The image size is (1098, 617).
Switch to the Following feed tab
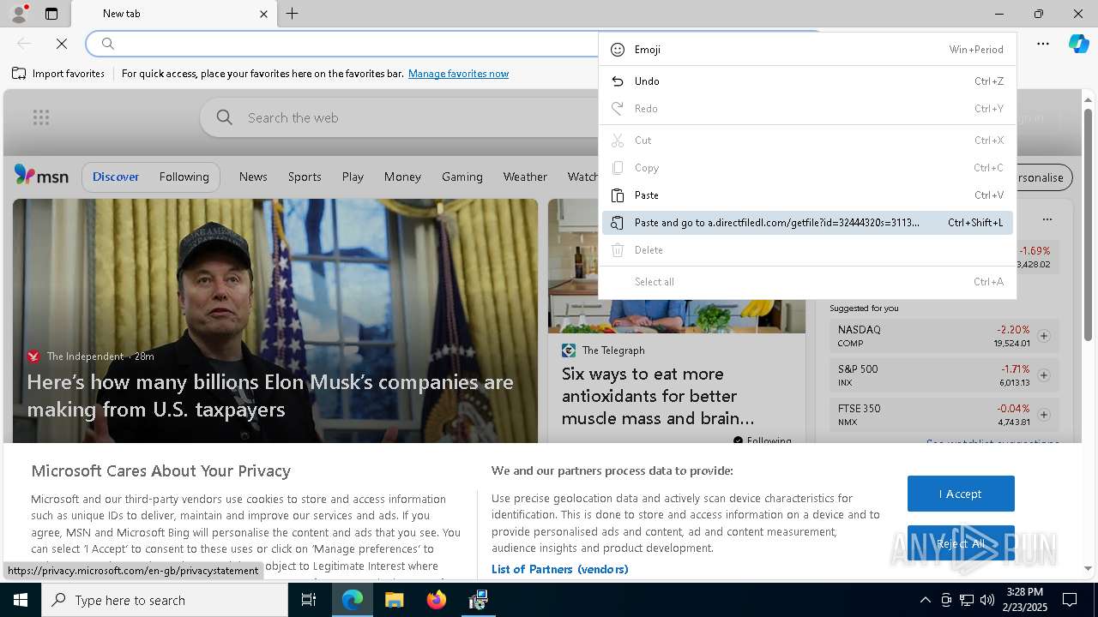(x=184, y=177)
